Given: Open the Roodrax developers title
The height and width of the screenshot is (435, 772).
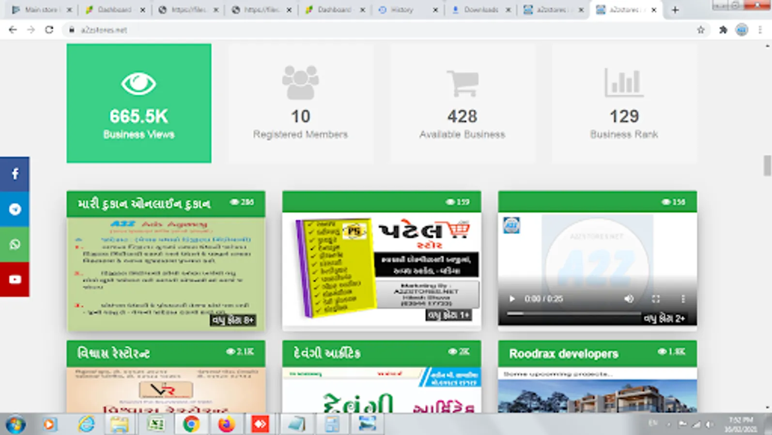Looking at the screenshot, I should point(564,354).
